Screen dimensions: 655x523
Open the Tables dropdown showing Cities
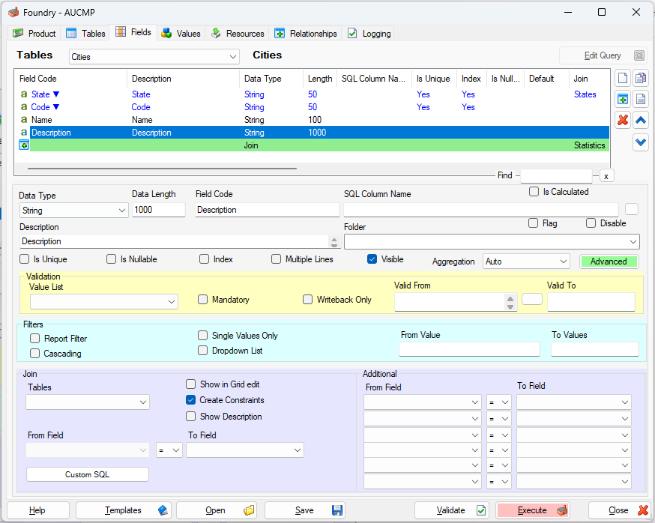pos(154,57)
